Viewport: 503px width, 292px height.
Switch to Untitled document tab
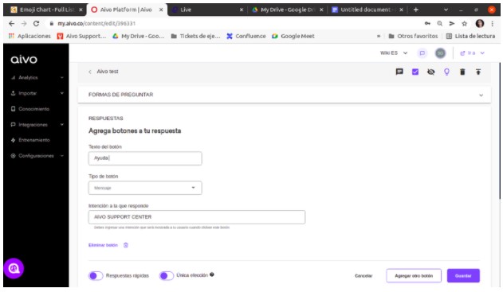[x=367, y=10]
